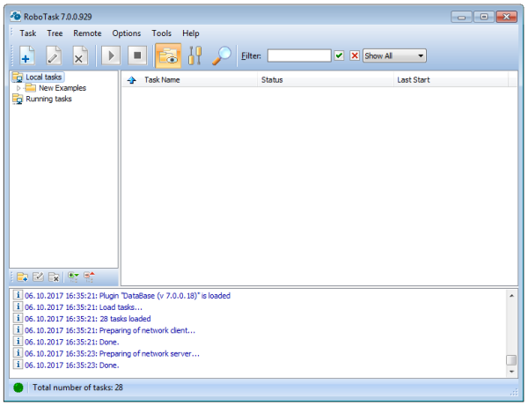Open the Show All dropdown
Viewport: 528px width, 406px height.
click(394, 55)
